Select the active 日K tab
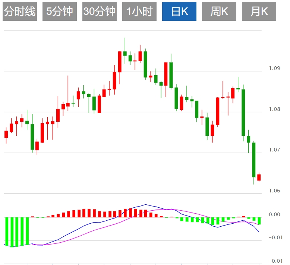The width and height of the screenshot is (290, 265). 179,12
